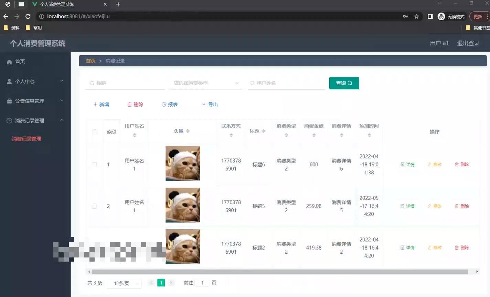Click the horizontal scrollbar below the table
This screenshot has width=490, height=297.
click(279, 272)
